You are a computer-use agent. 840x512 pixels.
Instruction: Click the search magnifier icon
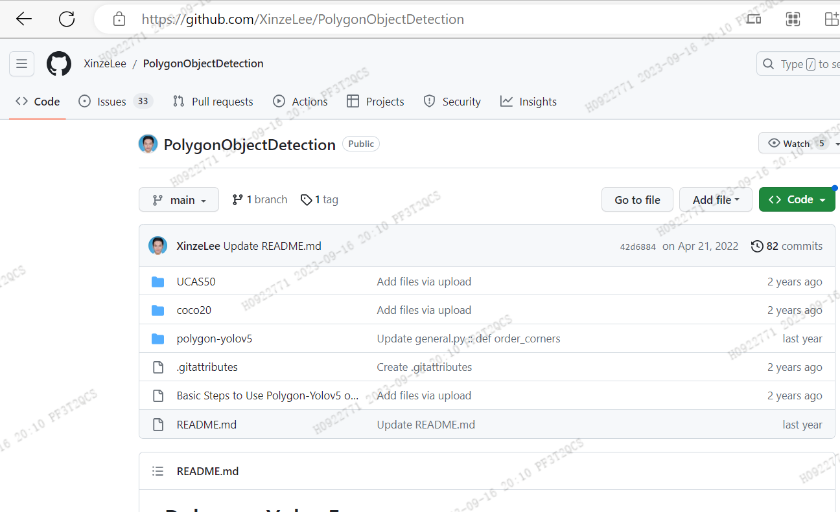(769, 64)
